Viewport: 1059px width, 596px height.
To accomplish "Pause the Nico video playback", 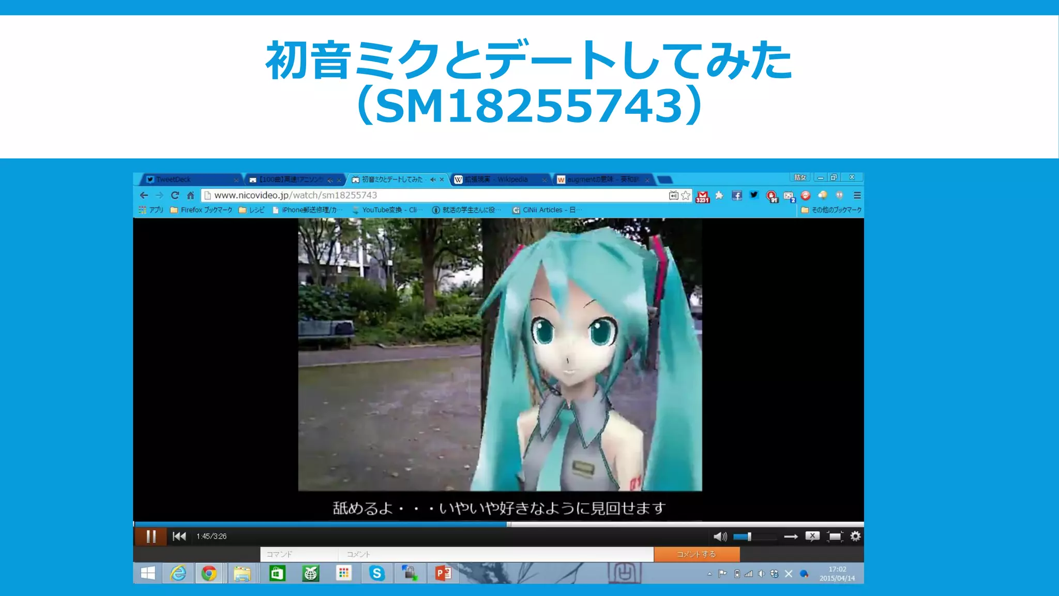I will [151, 537].
